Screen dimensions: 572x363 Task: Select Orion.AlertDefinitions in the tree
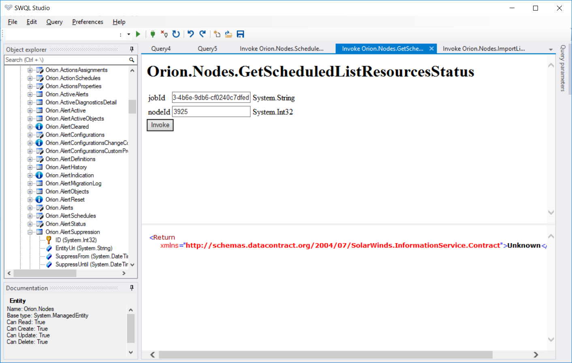click(70, 159)
